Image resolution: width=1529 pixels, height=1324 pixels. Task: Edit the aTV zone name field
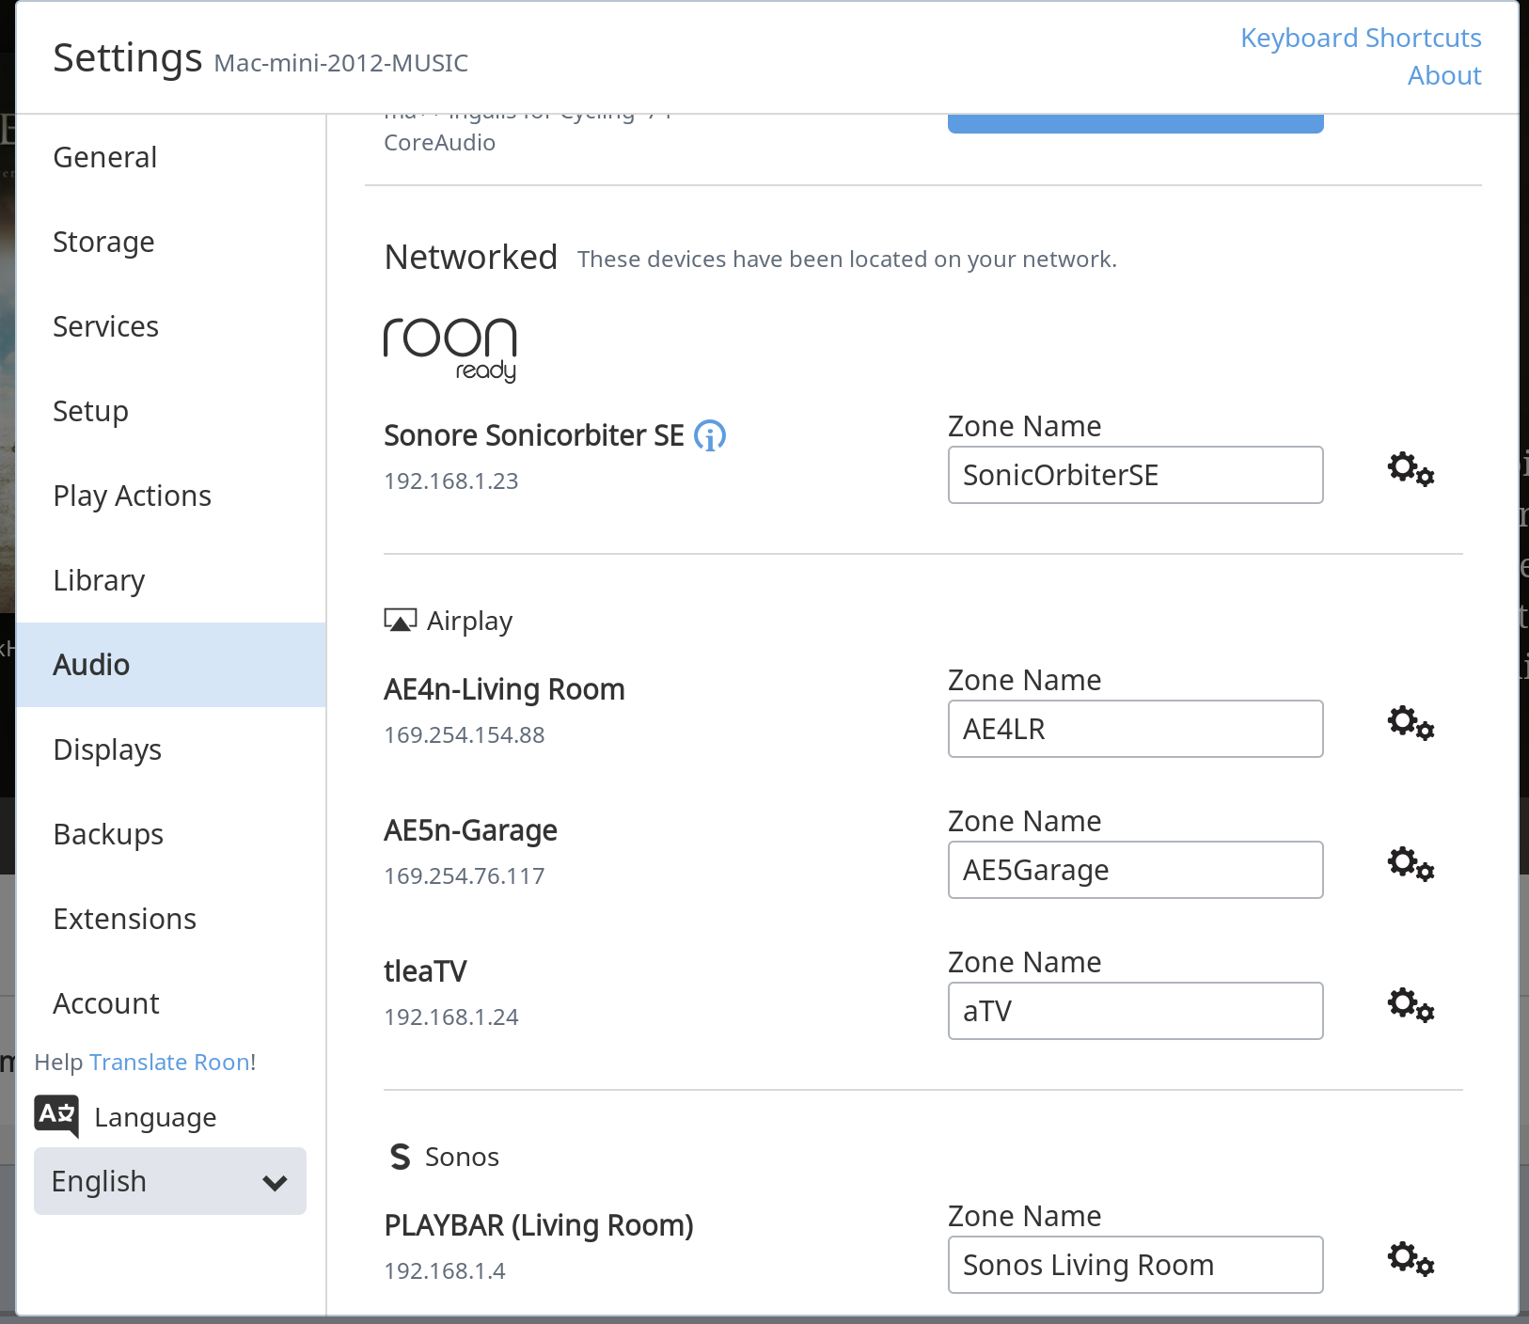[x=1135, y=1011]
